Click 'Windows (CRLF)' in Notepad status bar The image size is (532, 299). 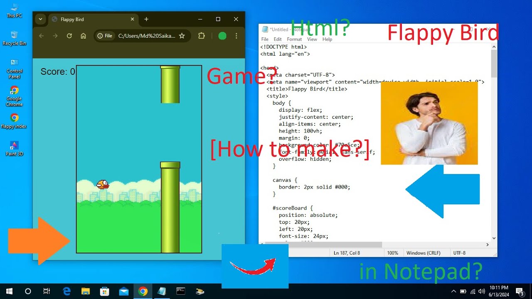click(423, 253)
